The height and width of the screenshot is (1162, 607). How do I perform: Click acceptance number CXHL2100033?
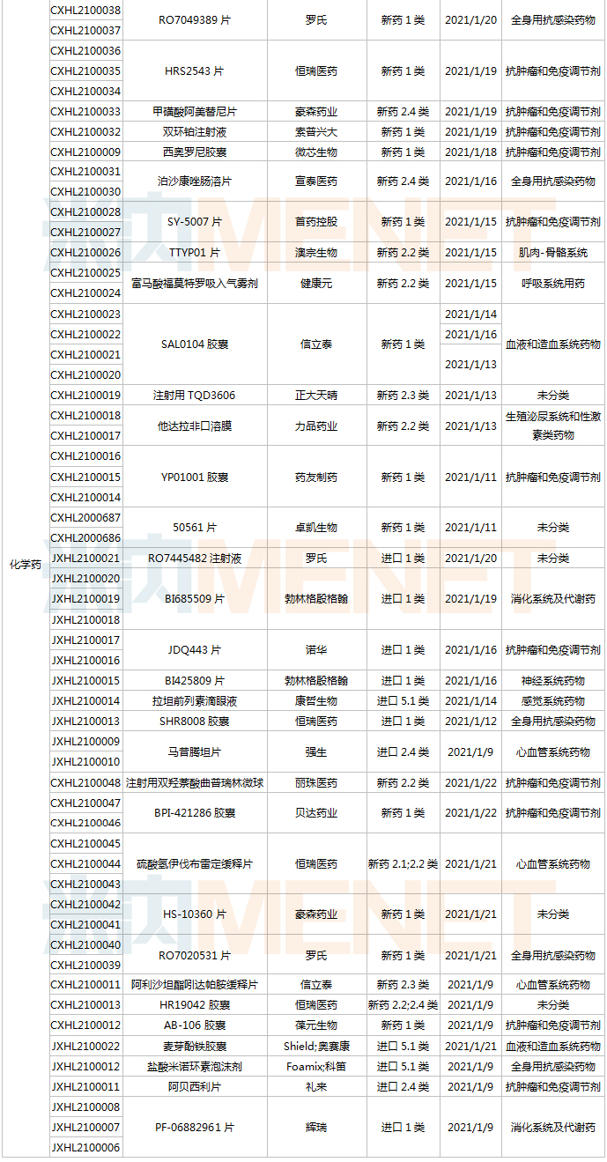[86, 112]
